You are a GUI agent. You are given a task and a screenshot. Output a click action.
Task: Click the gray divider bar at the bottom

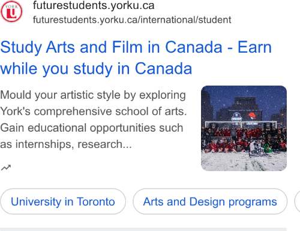(143, 229)
